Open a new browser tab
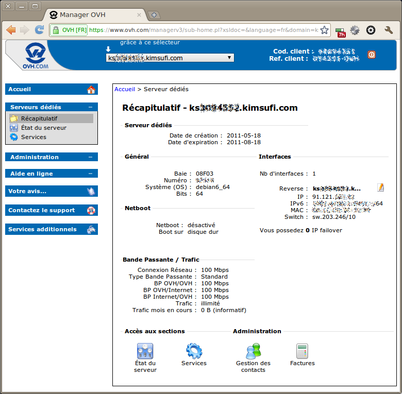 pyautogui.click(x=154, y=15)
